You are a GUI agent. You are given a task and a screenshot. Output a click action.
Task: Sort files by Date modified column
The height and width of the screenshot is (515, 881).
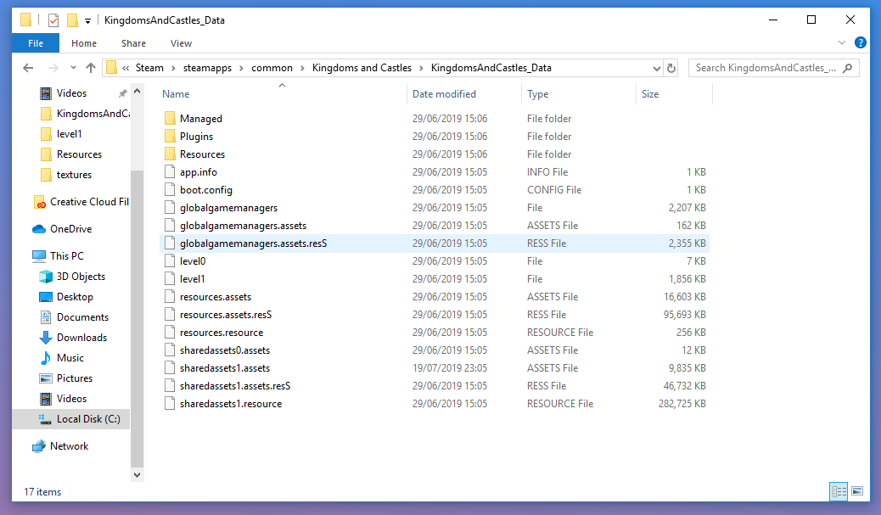(444, 94)
